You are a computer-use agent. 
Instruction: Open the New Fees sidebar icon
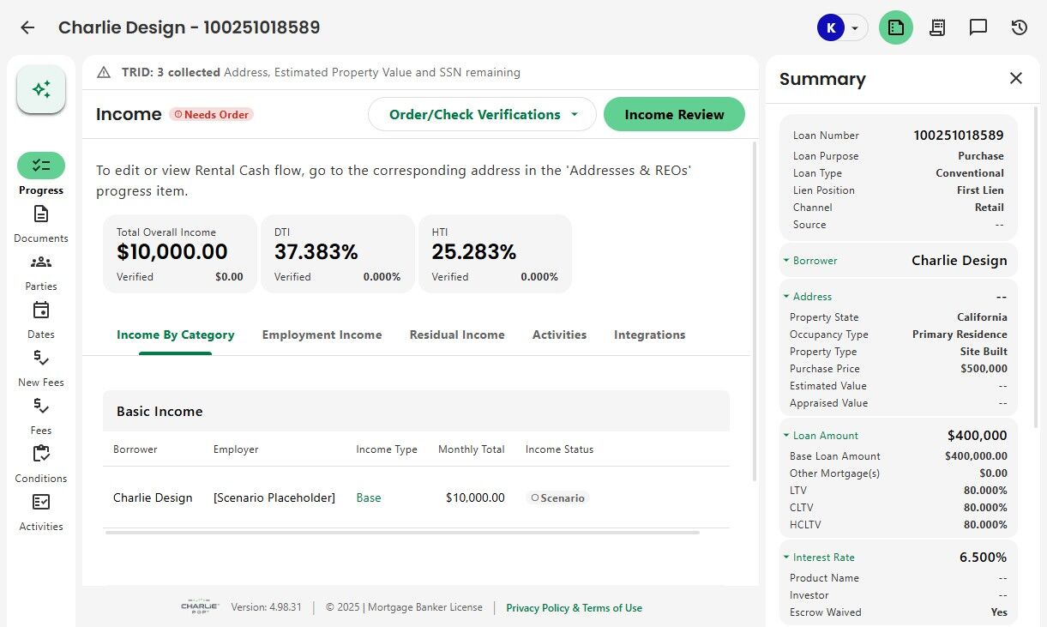[41, 359]
